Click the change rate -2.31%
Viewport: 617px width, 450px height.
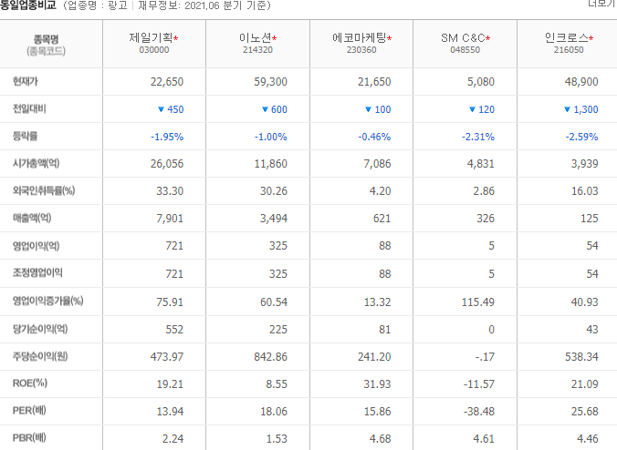478,137
